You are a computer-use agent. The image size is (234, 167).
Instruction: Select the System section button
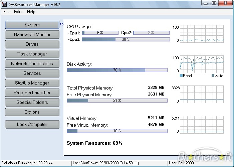tap(32, 25)
